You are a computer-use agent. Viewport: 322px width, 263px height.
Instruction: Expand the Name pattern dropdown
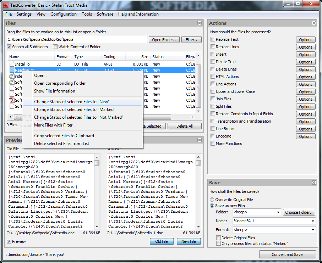313,221
